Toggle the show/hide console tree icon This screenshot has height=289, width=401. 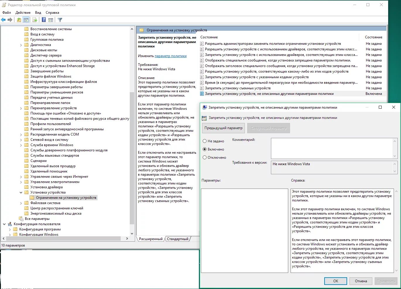tap(26, 20)
